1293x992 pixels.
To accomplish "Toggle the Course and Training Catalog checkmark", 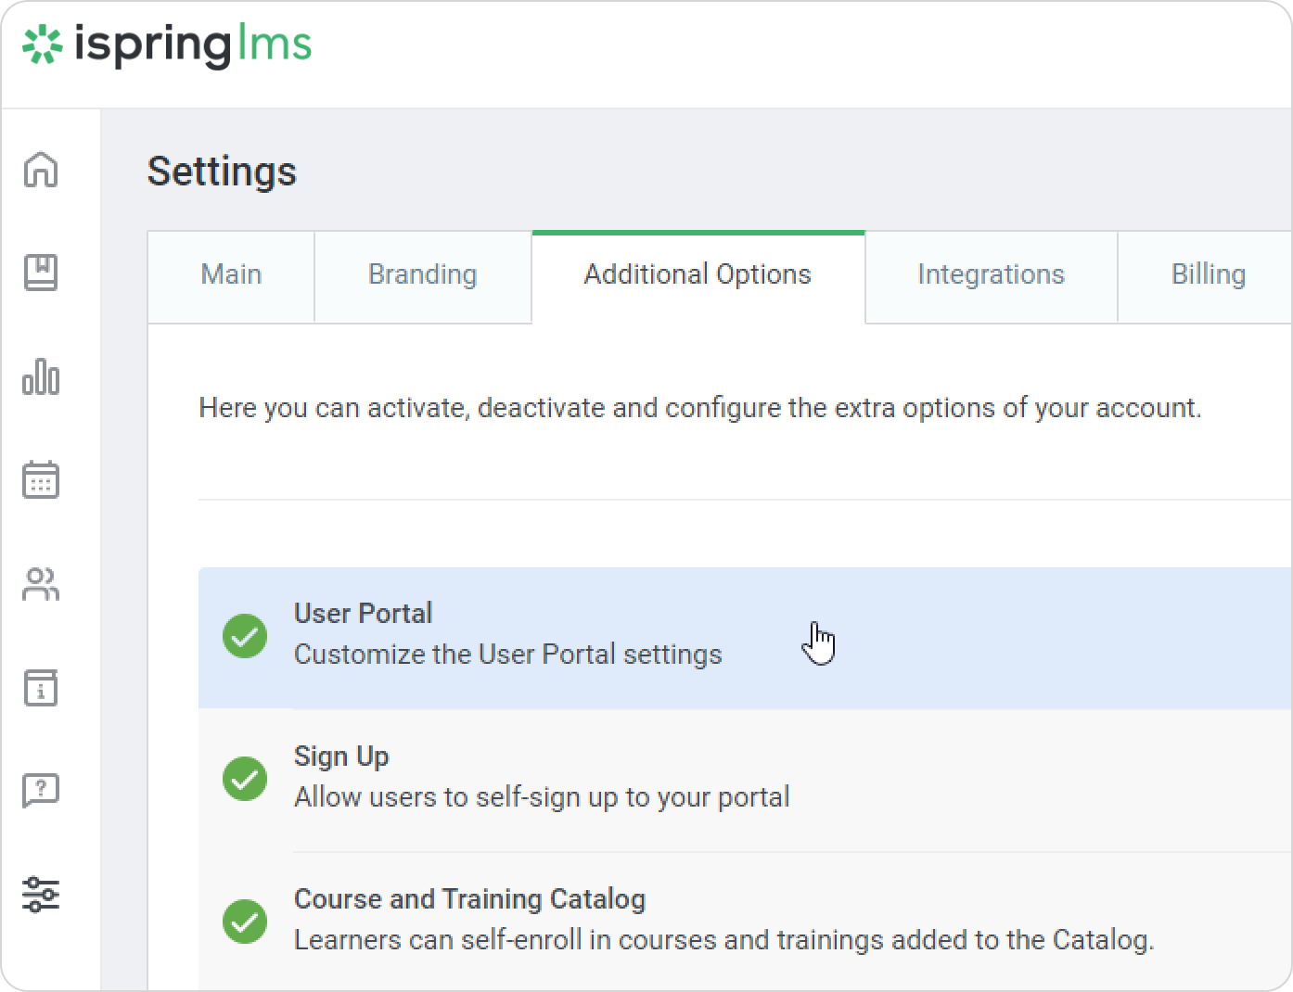I will (245, 922).
